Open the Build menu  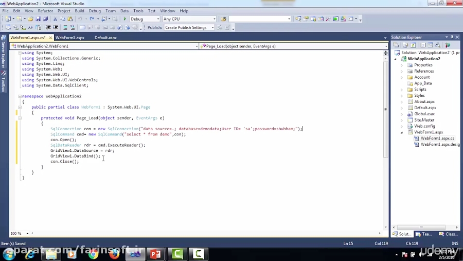[x=79, y=11]
